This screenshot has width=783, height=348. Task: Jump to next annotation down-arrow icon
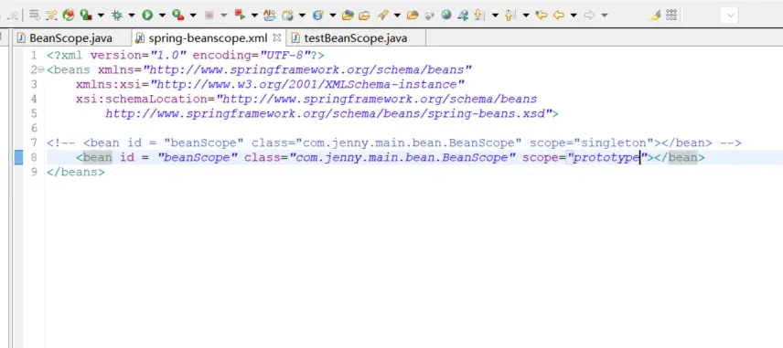click(x=478, y=15)
